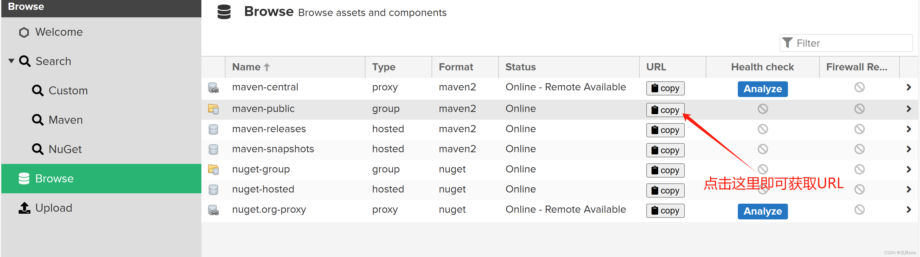Click the maven-central proxy repository icon
Viewport: 920px width, 257px height.
click(213, 88)
